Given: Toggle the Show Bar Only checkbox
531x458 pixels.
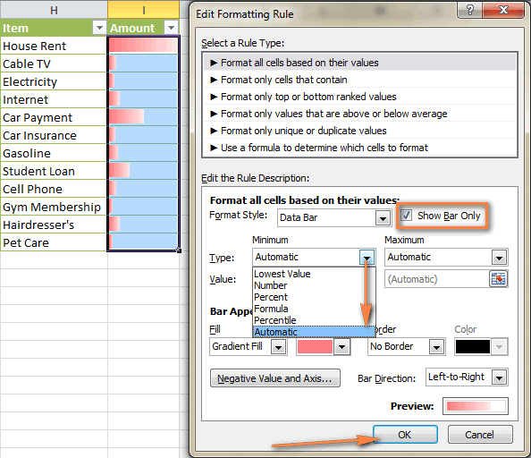Looking at the screenshot, I should (x=406, y=215).
